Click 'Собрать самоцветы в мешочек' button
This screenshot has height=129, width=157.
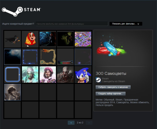pyautogui.click(x=113, y=87)
